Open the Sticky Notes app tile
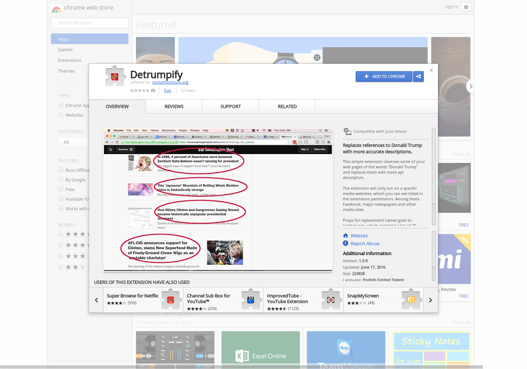The height and width of the screenshot is (369, 527). point(431,350)
